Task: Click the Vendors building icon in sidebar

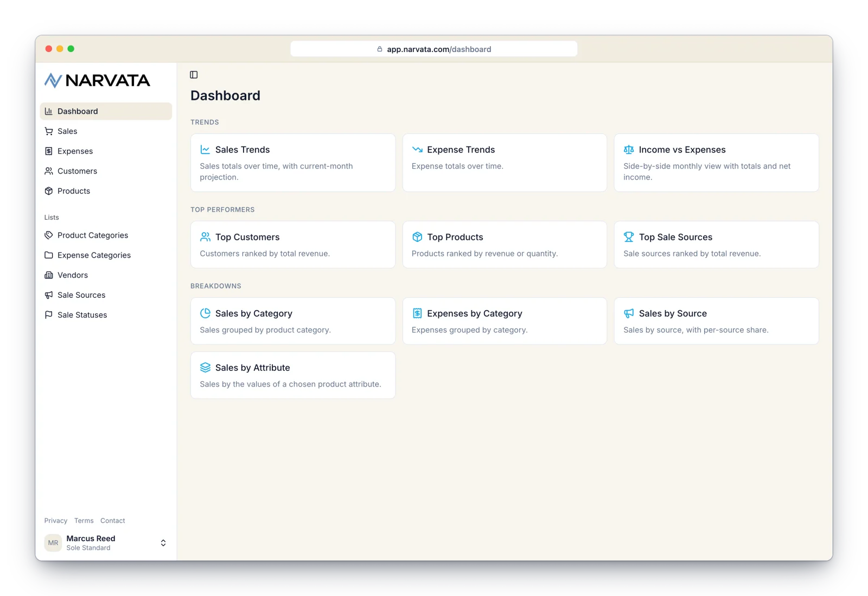Action: (49, 275)
